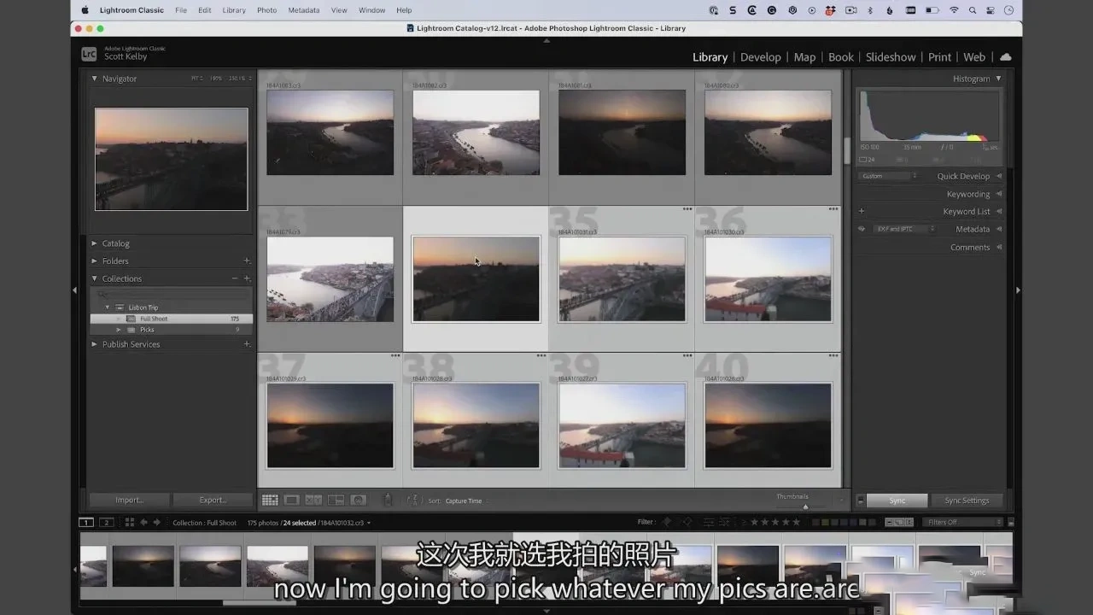Viewport: 1093px width, 615px height.
Task: Click the Collections minus icon
Action: point(235,278)
